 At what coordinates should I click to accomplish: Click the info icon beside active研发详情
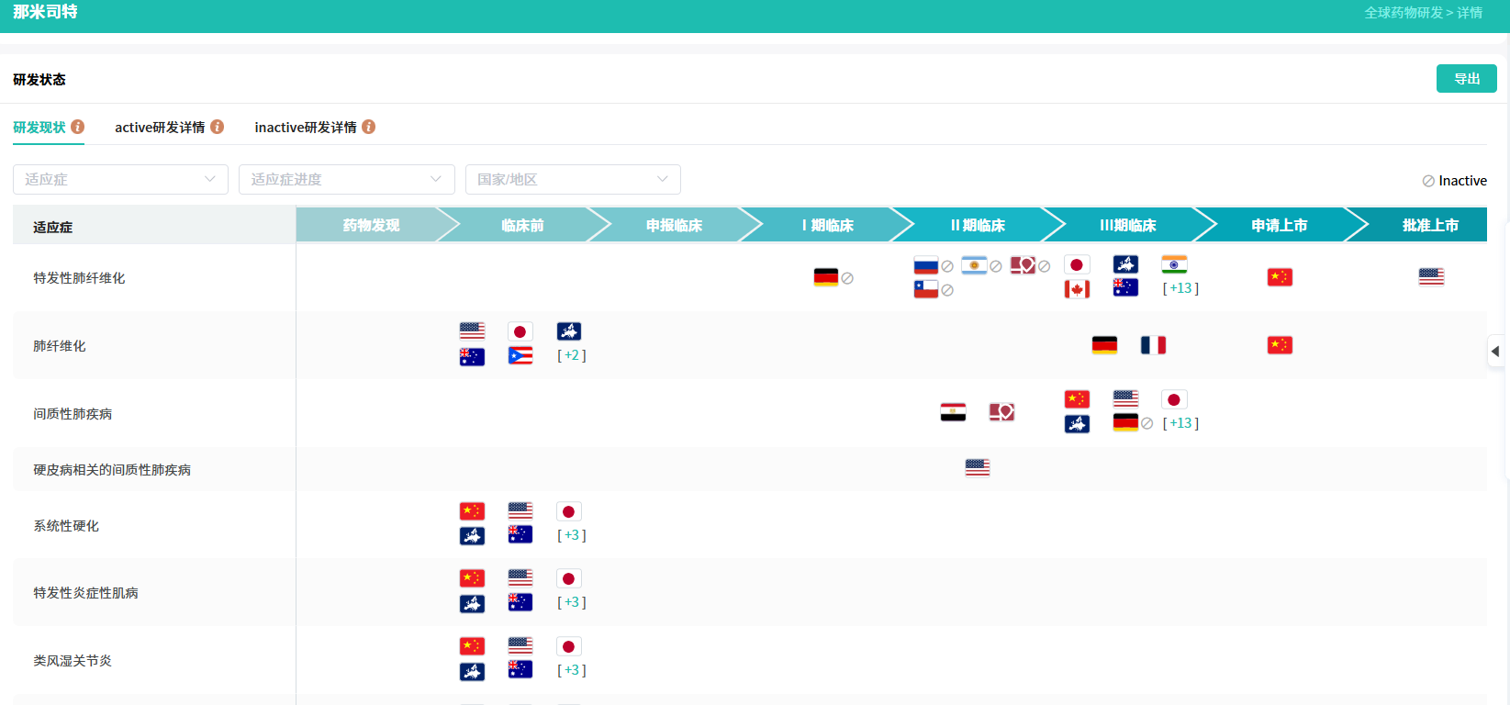point(218,127)
